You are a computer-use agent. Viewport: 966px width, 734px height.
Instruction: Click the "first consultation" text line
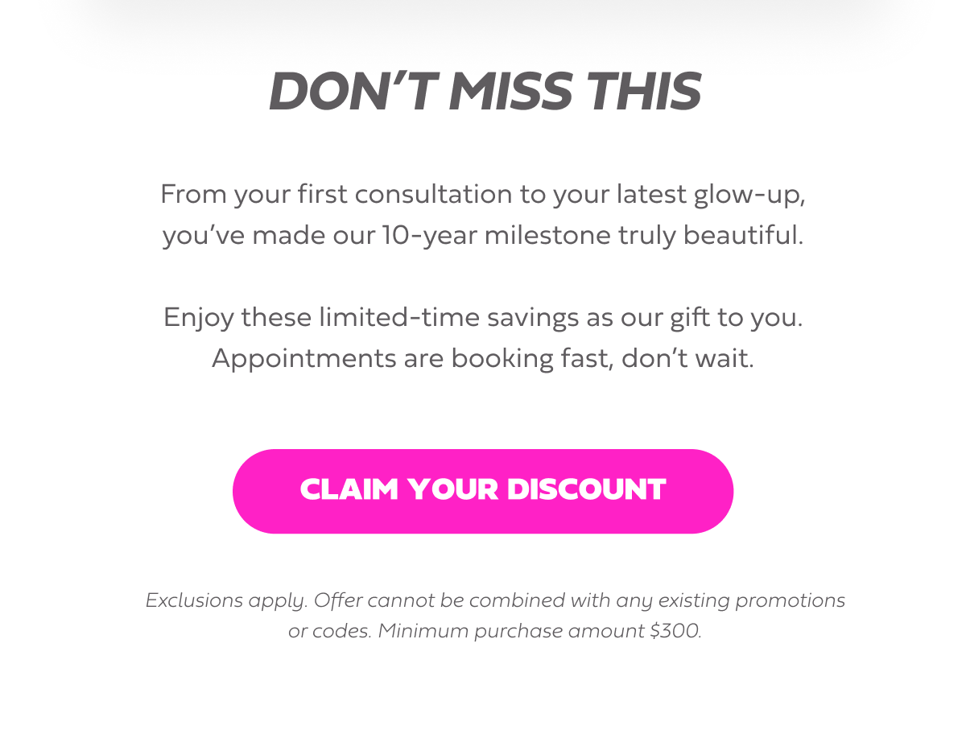483,195
